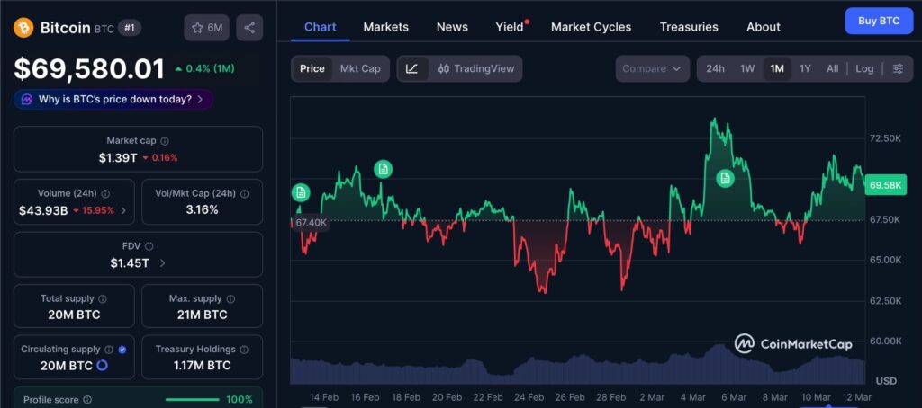The height and width of the screenshot is (408, 922).
Task: Click the $69,580.01 price text
Action: [89, 69]
